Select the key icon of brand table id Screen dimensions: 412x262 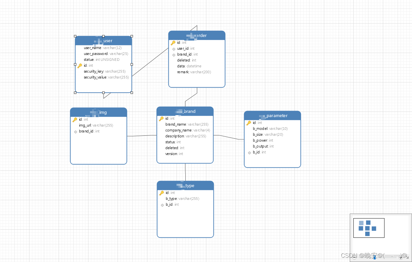click(161, 119)
